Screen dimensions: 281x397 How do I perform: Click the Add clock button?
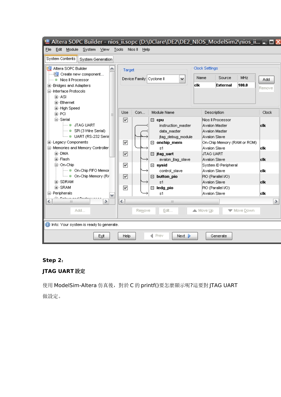(x=266, y=79)
